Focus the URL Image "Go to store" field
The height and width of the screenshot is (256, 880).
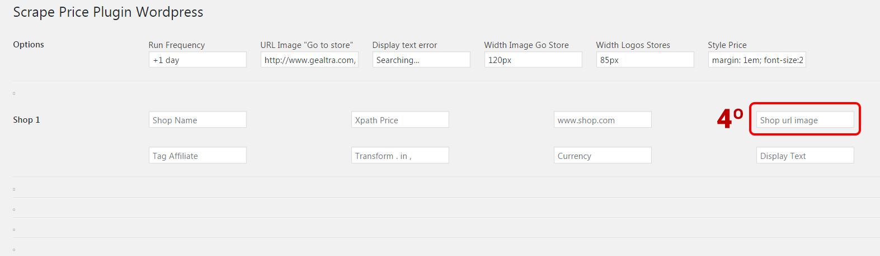point(309,60)
